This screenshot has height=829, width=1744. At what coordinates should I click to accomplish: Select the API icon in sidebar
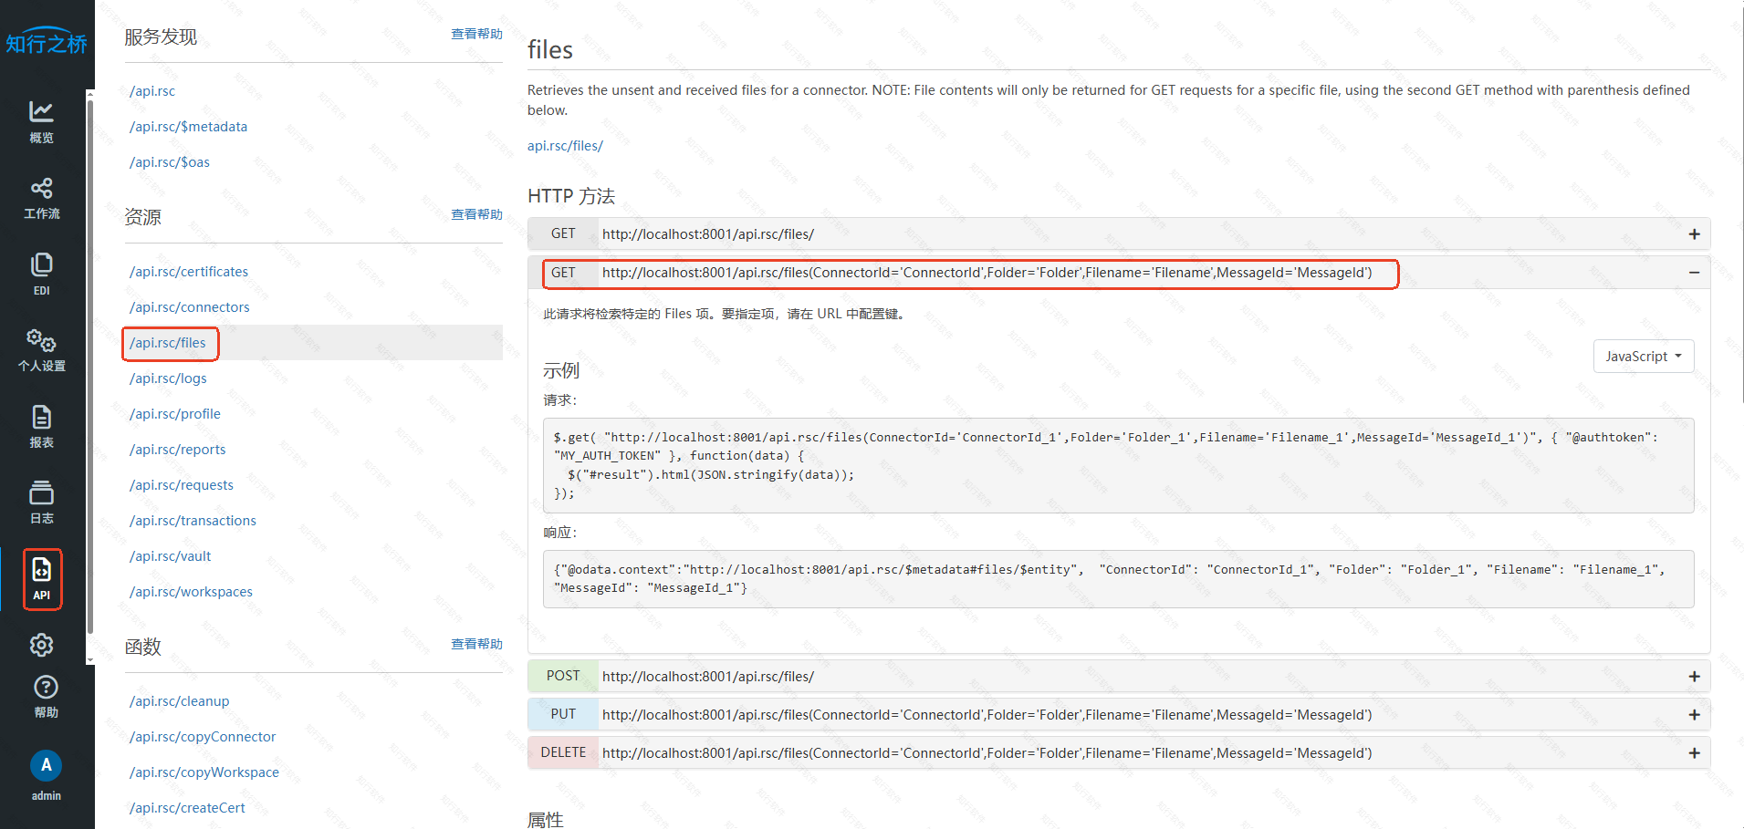pos(42,579)
